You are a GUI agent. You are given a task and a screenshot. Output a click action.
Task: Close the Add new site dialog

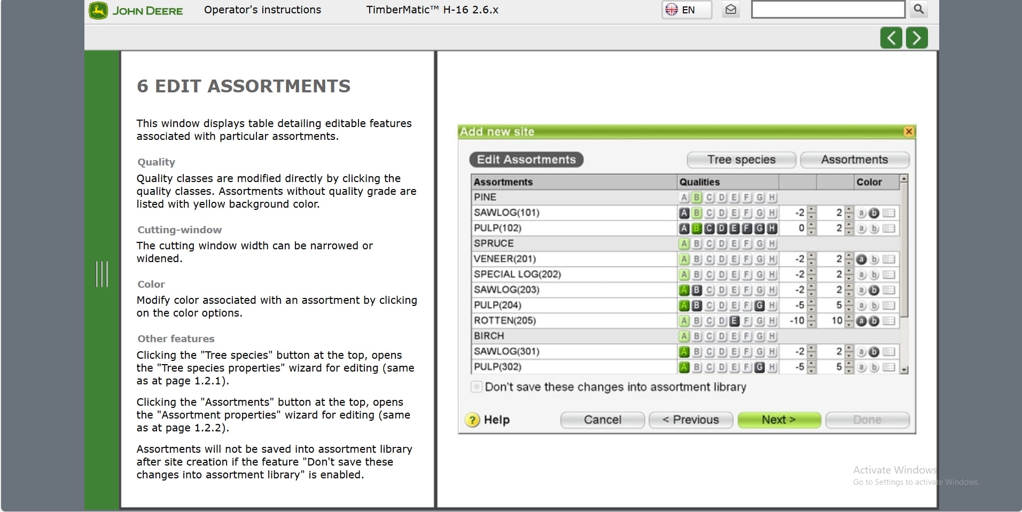[908, 131]
